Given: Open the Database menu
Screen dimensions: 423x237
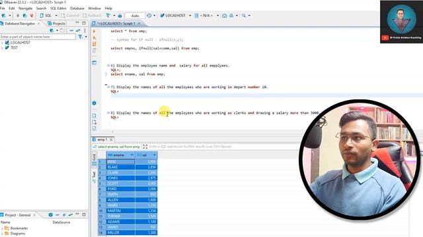Looking at the screenshot, I should pyautogui.click(x=77, y=9).
